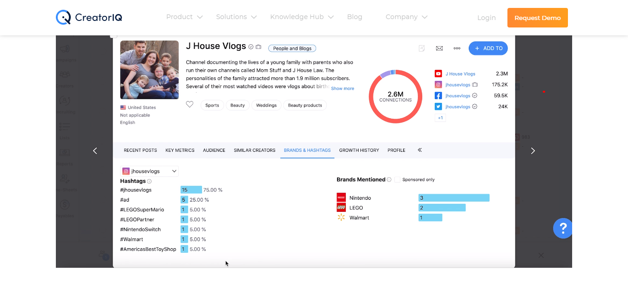
Task: Open the Profile tab
Action: [x=397, y=150]
